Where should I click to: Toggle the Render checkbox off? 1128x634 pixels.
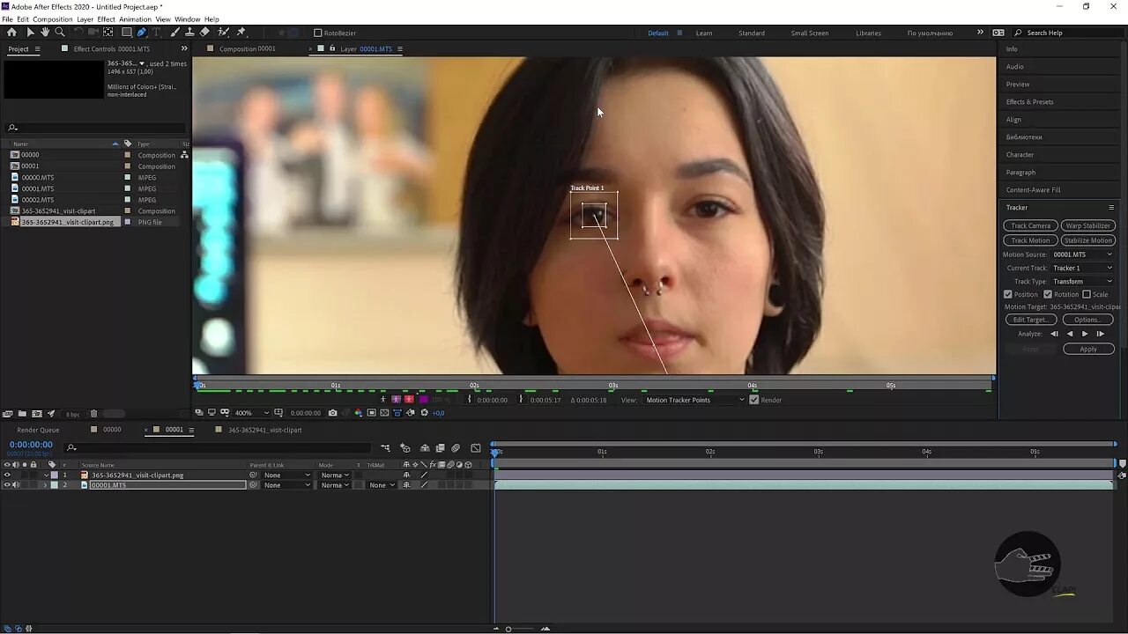(754, 399)
